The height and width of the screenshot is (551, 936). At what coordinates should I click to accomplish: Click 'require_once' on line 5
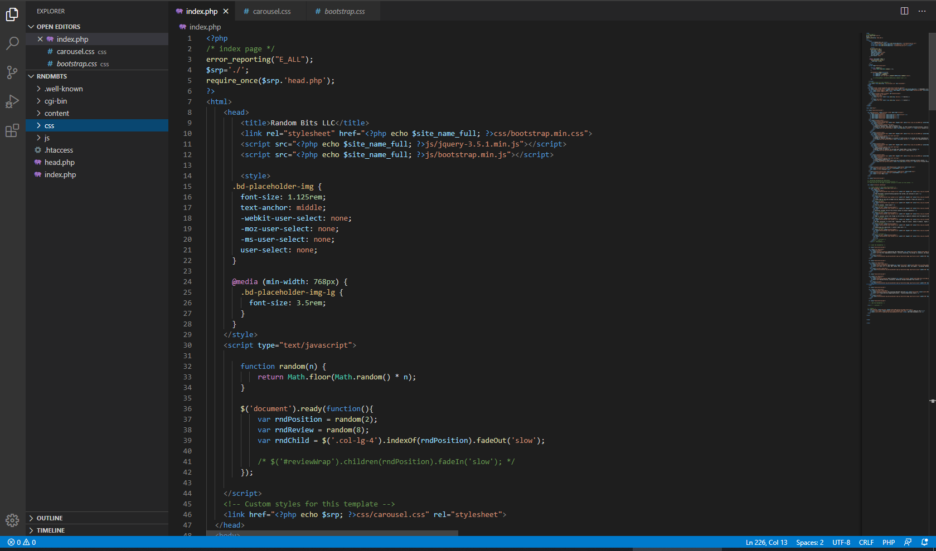(x=232, y=81)
